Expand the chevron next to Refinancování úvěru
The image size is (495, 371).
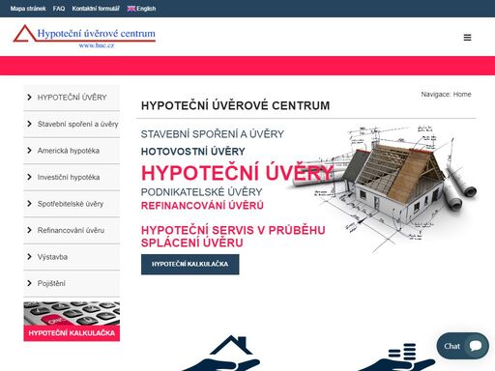coord(29,230)
